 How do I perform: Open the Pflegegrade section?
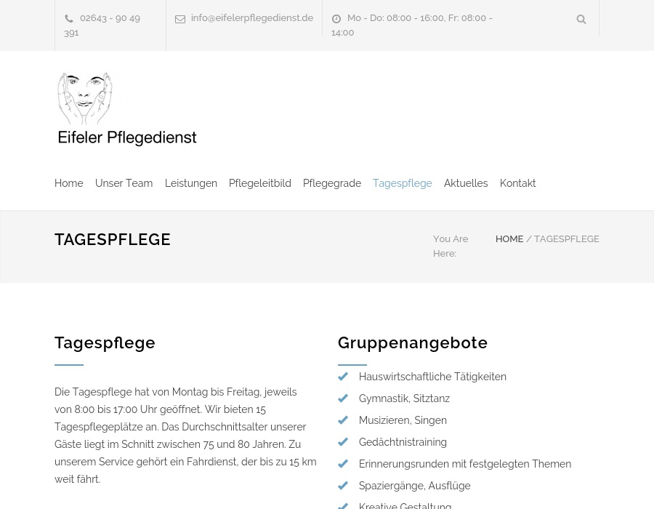coord(332,183)
